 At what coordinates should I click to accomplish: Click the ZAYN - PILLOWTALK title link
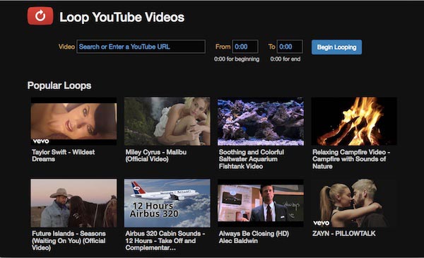344,234
